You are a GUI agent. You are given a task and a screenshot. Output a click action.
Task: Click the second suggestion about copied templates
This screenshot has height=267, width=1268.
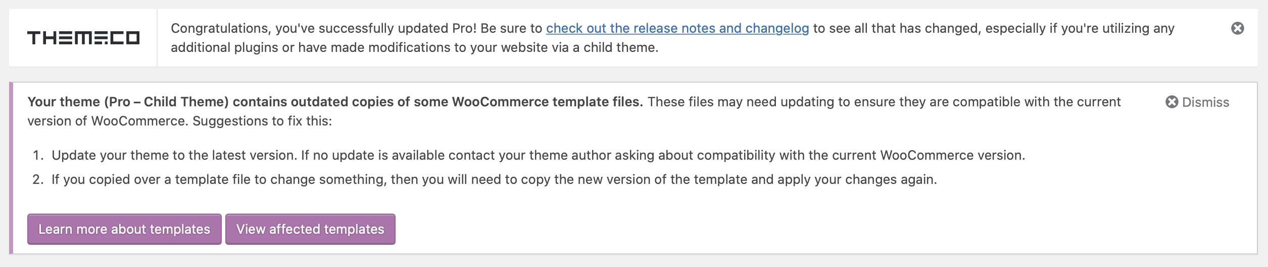[x=494, y=179]
